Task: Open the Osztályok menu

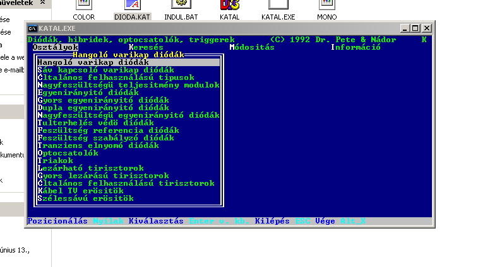Action: (x=56, y=47)
